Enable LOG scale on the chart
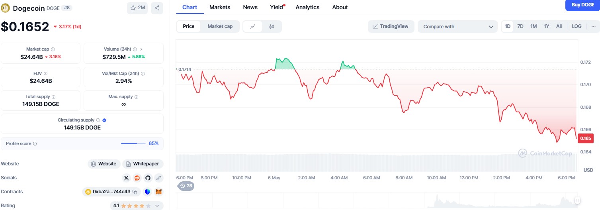This screenshot has width=600, height=210. (x=577, y=26)
